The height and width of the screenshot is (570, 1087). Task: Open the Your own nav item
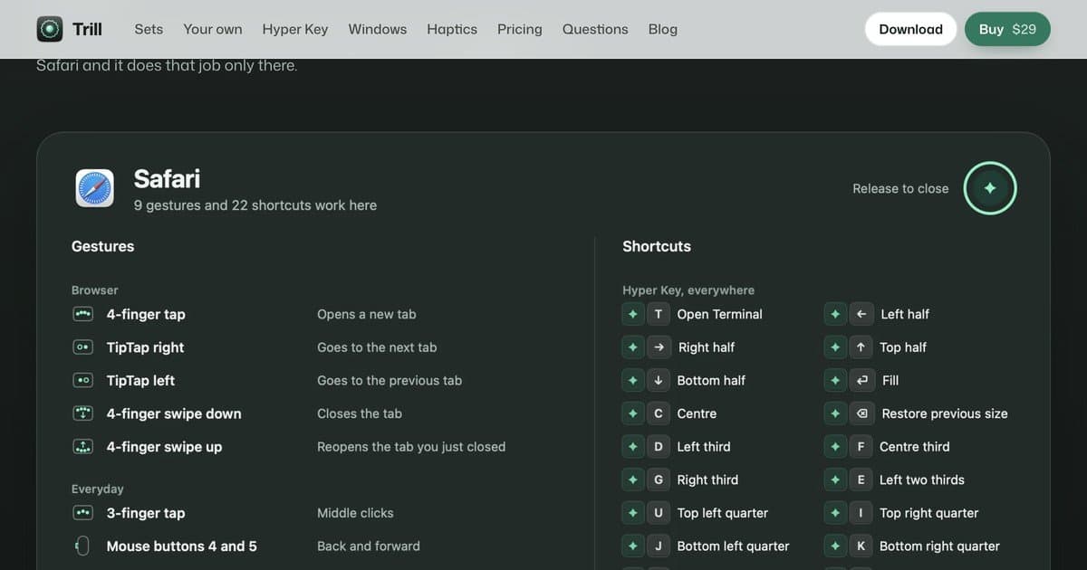click(x=213, y=29)
